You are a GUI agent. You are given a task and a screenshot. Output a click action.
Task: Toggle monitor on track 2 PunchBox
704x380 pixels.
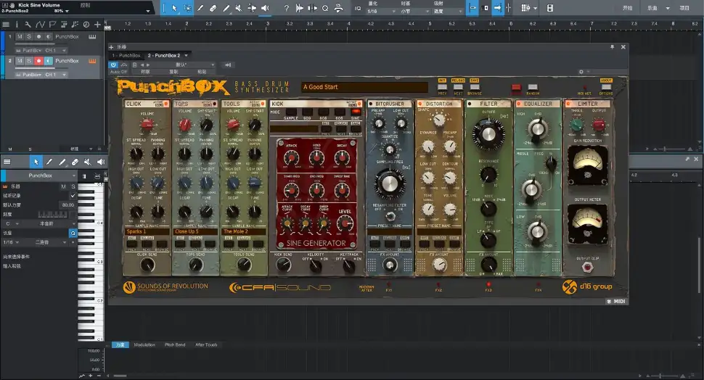(x=48, y=61)
